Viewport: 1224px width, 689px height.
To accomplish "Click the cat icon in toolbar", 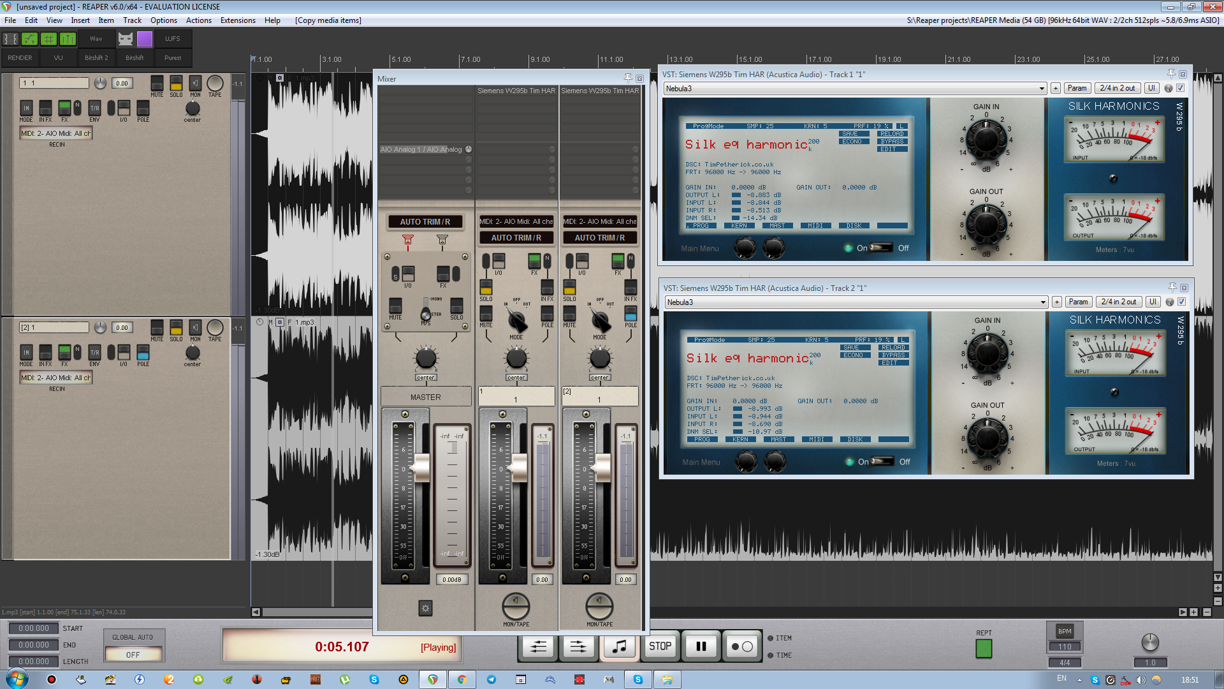I will pyautogui.click(x=126, y=39).
